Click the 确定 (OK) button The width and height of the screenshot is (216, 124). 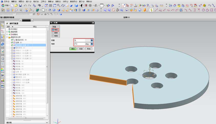tap(73, 48)
